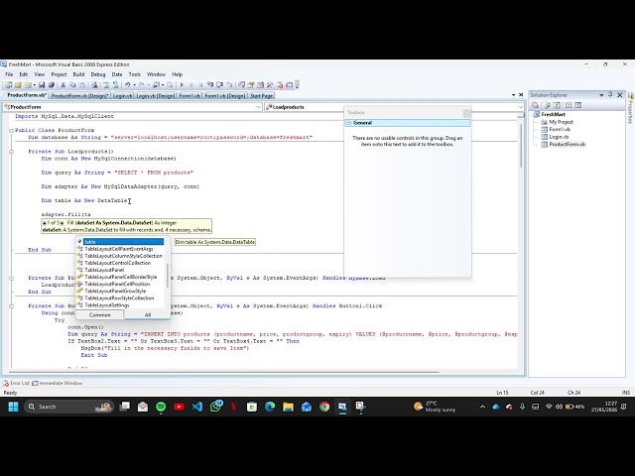Collapse the General group in Toolbox

point(348,123)
